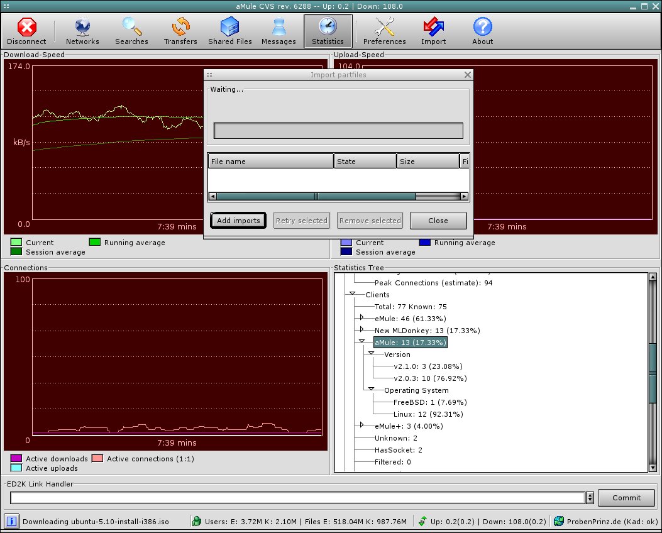
Task: Select the 'eMule+: 3 (4.00%)' row
Action: coord(409,426)
